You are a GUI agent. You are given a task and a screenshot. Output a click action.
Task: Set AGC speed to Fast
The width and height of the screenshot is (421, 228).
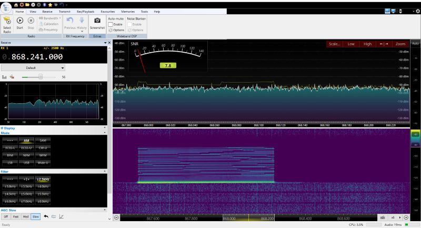point(16,216)
